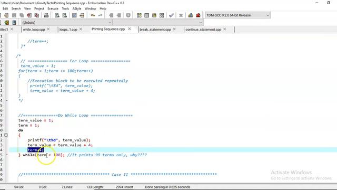The width and height of the screenshot is (337, 190).
Task: Click the Open file toolbar icon
Action: pos(6,15)
